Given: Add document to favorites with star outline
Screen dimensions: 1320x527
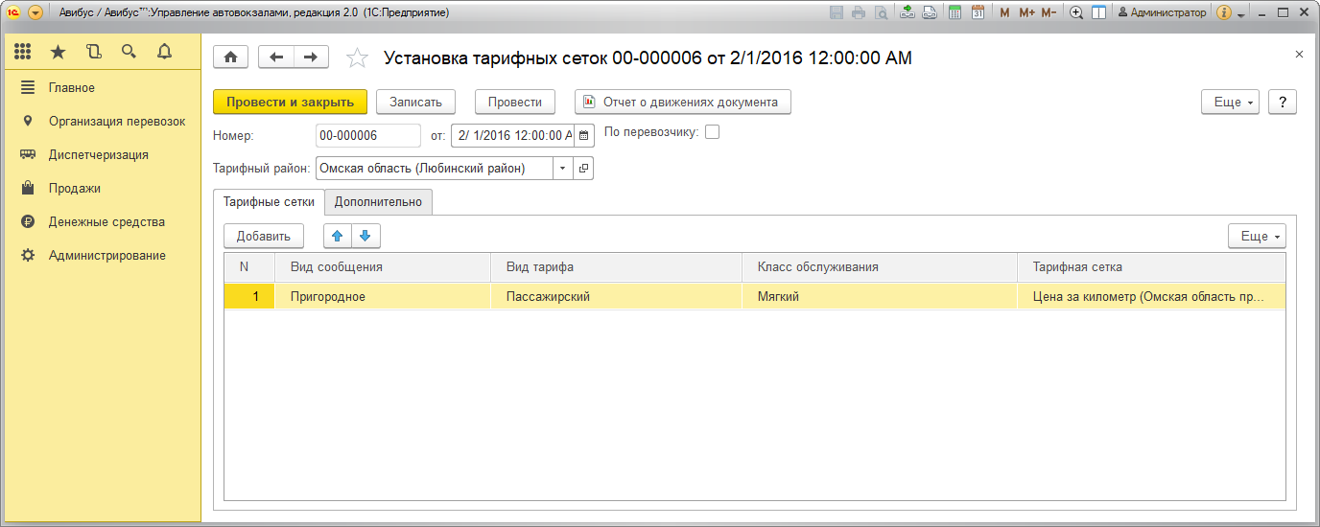Looking at the screenshot, I should coord(357,58).
